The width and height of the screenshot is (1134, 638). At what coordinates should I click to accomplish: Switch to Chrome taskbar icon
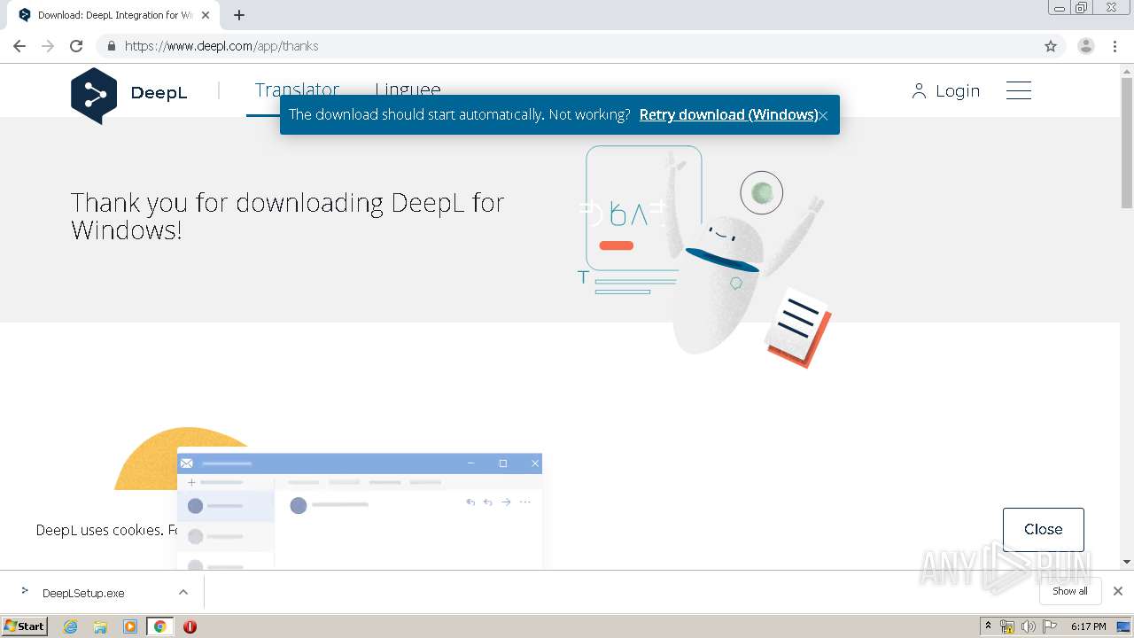[159, 626]
